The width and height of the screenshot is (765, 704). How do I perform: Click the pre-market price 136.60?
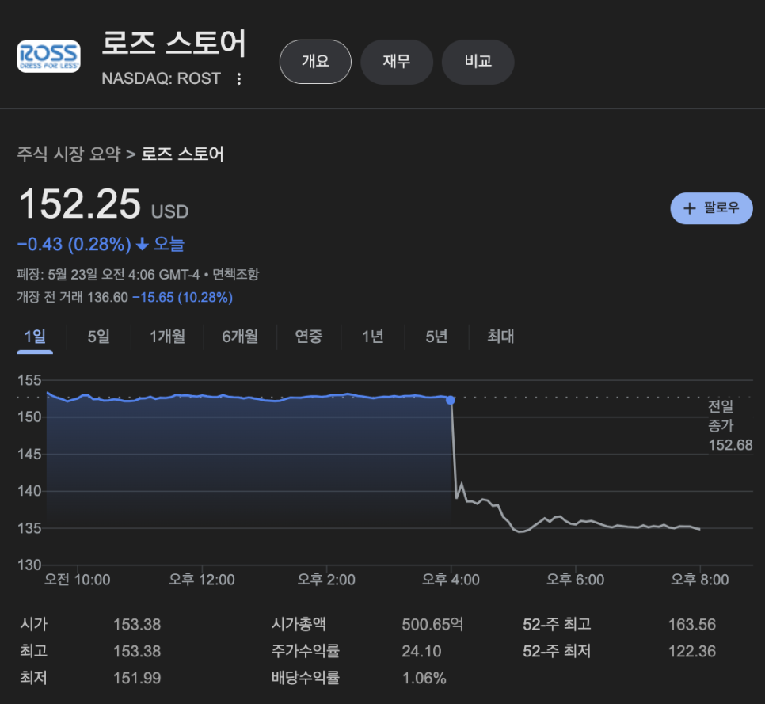click(x=108, y=297)
